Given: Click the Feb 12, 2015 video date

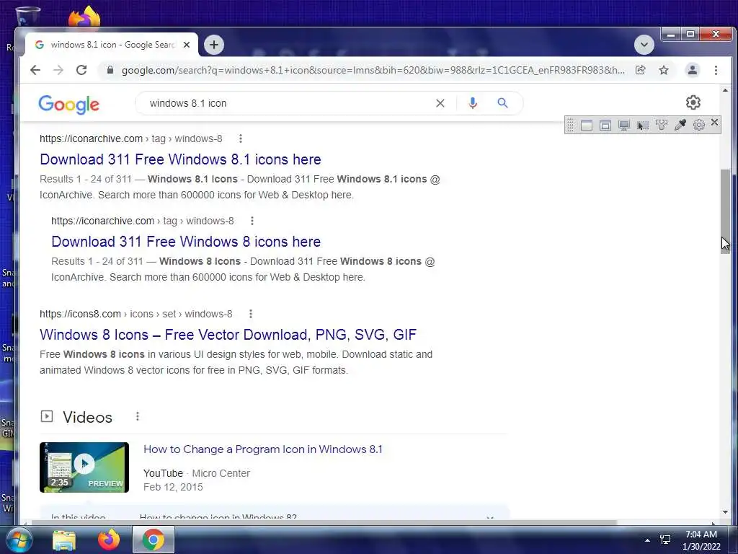Looking at the screenshot, I should [173, 487].
